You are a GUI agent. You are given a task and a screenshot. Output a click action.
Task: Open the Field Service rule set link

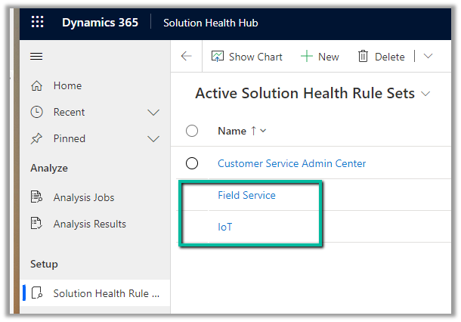(x=246, y=195)
